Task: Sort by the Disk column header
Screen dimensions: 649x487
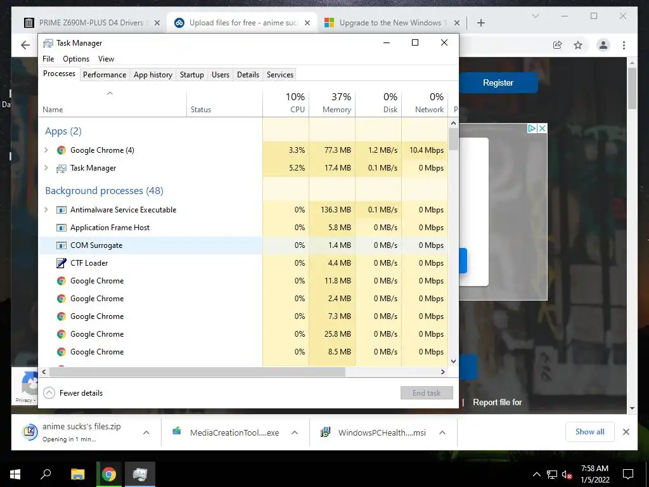Action: [378, 103]
